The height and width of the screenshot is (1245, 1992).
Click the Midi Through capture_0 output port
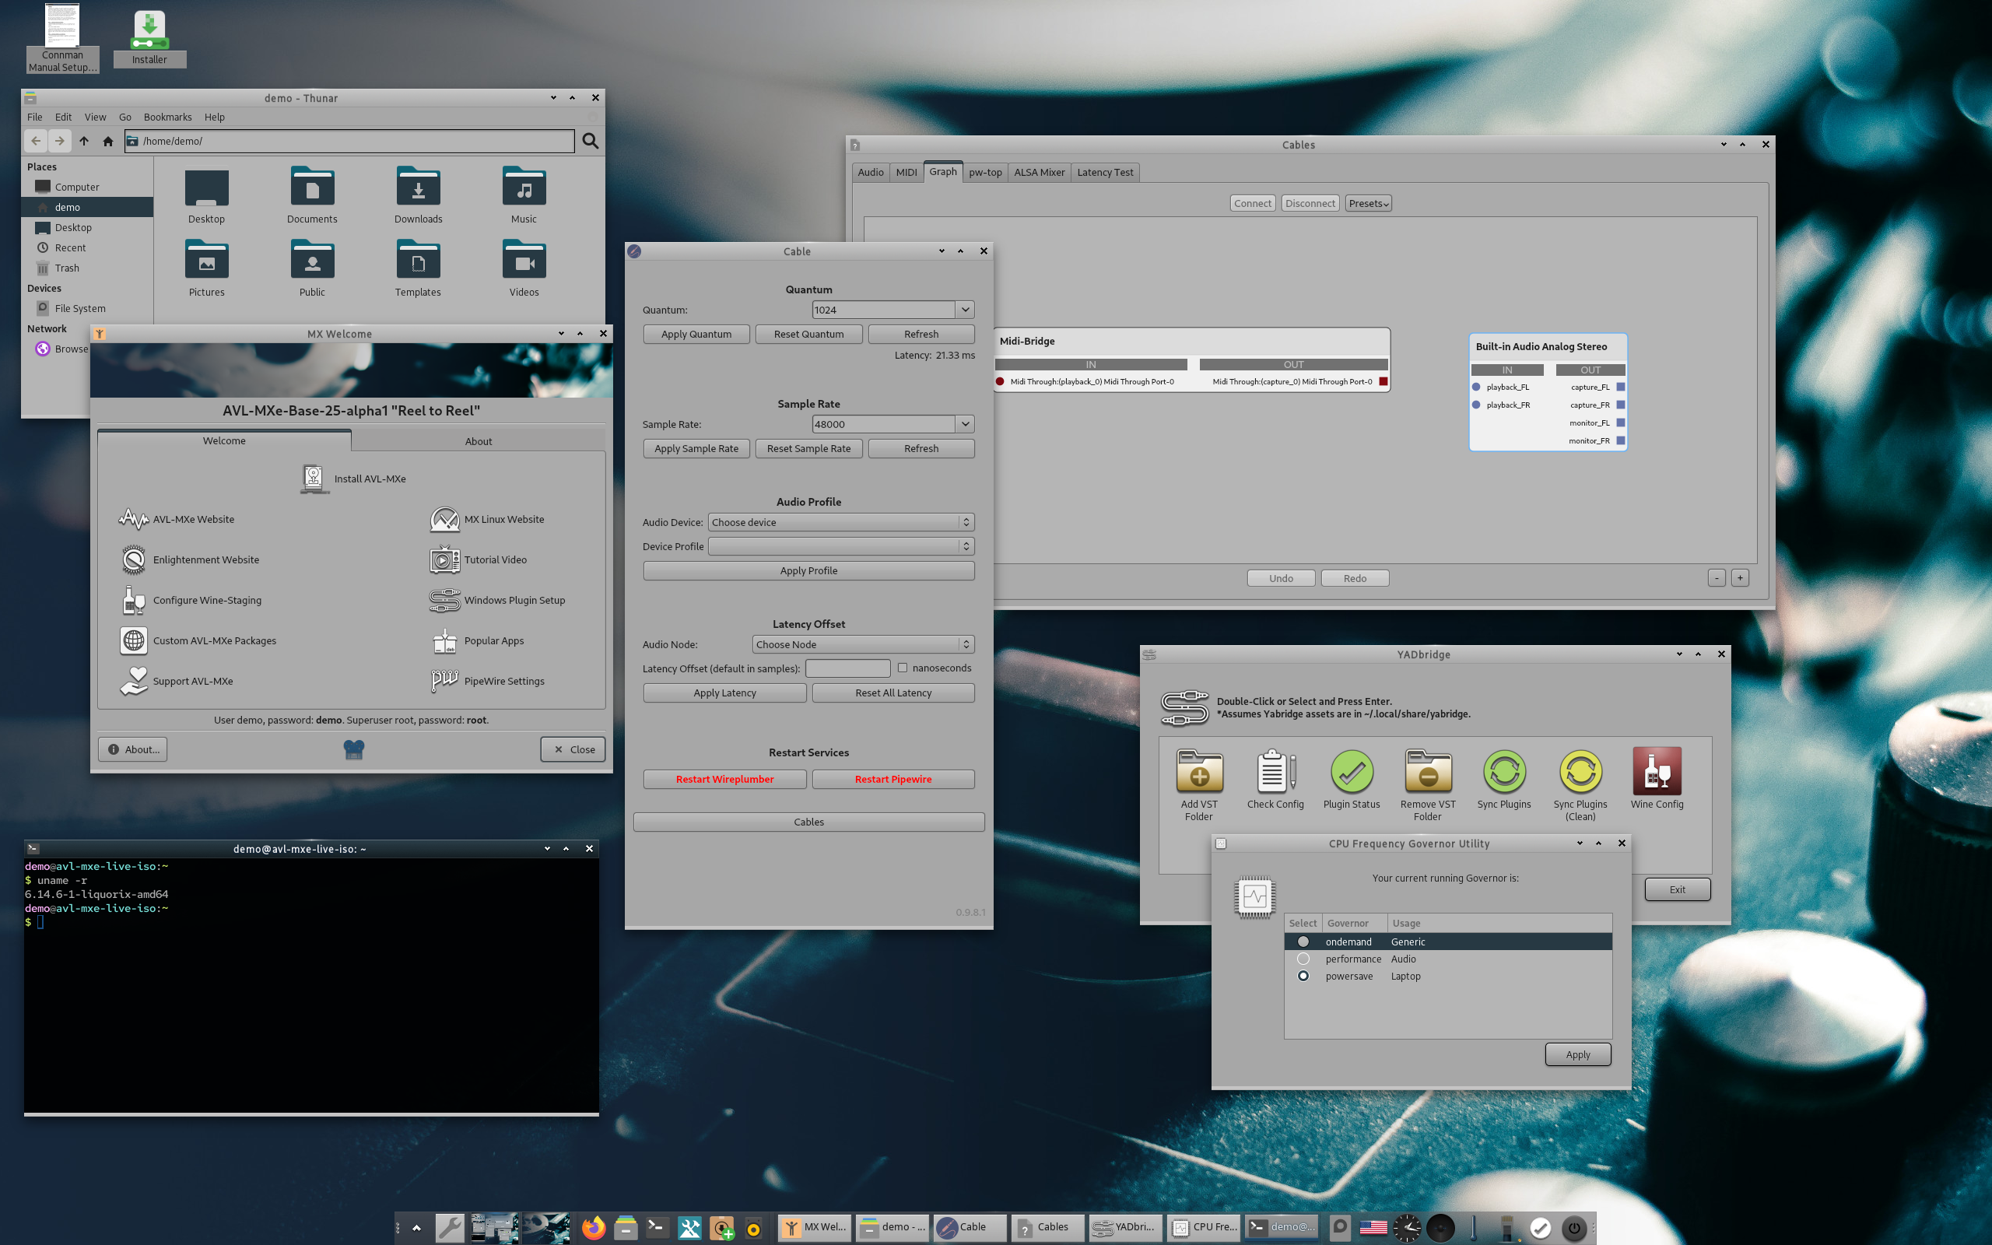[x=1384, y=381]
